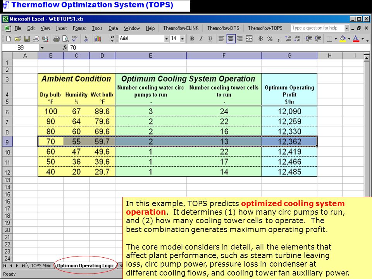The width and height of the screenshot is (372, 279).
Task: Save workbook with the floppy disk icon
Action: 27,39
